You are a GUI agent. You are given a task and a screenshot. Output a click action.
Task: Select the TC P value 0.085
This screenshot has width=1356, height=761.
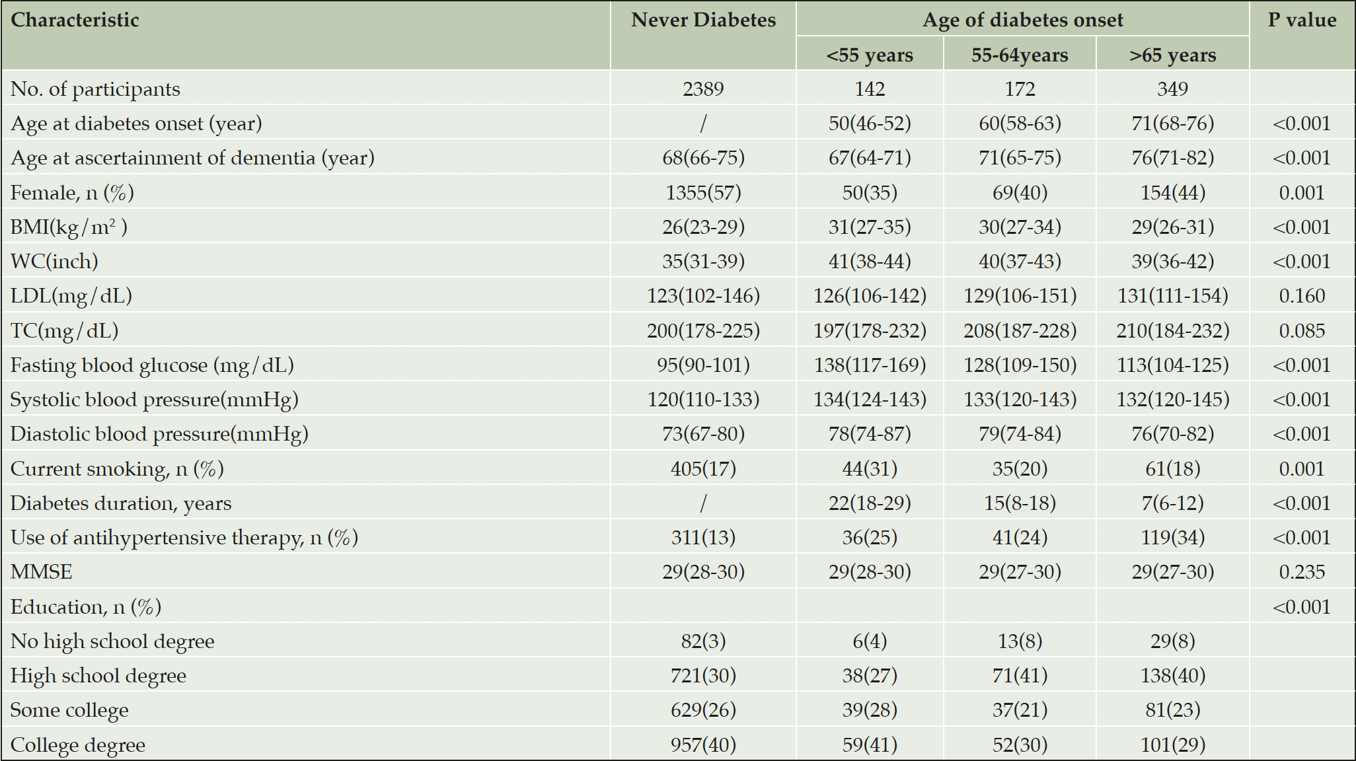pyautogui.click(x=1302, y=330)
